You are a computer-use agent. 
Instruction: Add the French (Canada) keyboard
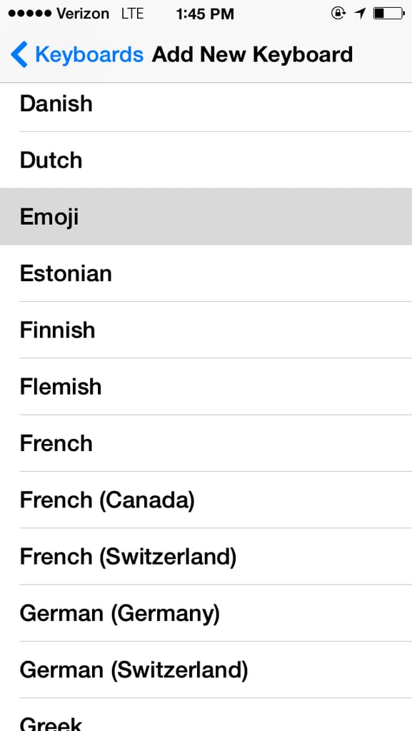point(206,500)
